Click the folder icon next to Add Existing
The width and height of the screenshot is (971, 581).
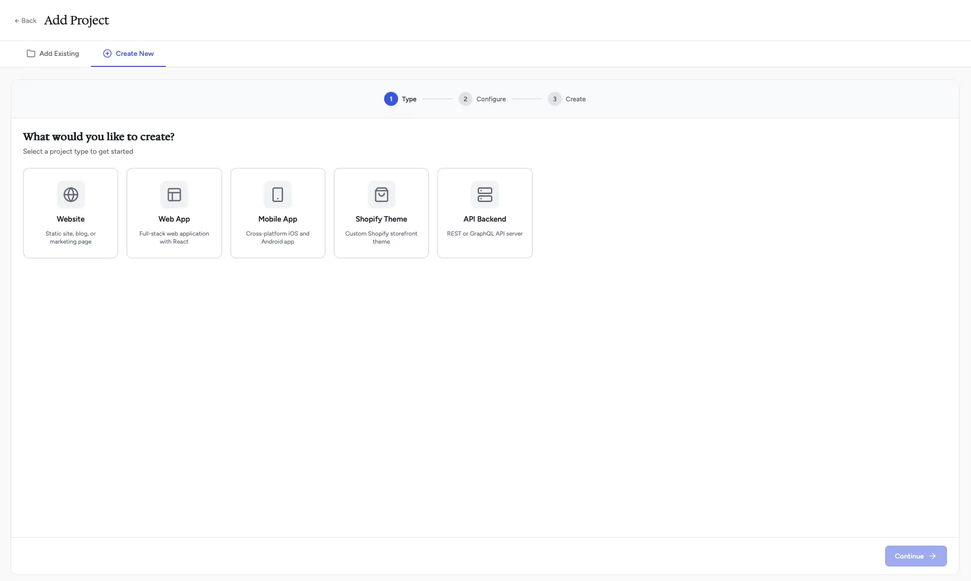[x=31, y=53]
